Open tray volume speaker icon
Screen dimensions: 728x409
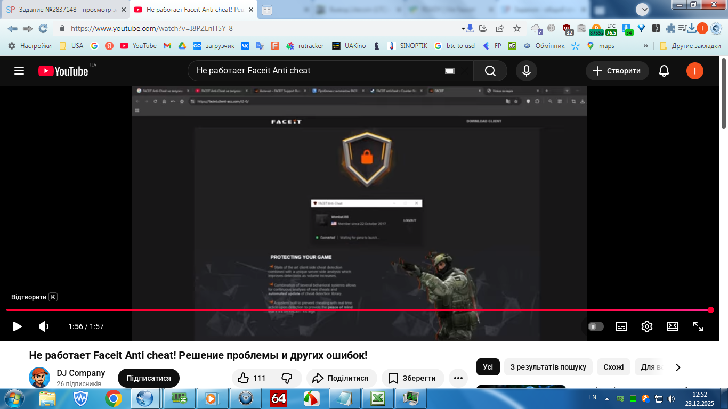coord(670,398)
